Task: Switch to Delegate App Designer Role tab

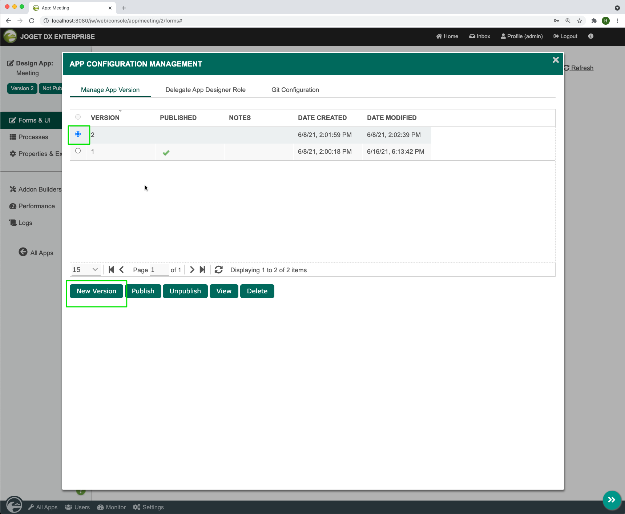Action: click(x=205, y=90)
